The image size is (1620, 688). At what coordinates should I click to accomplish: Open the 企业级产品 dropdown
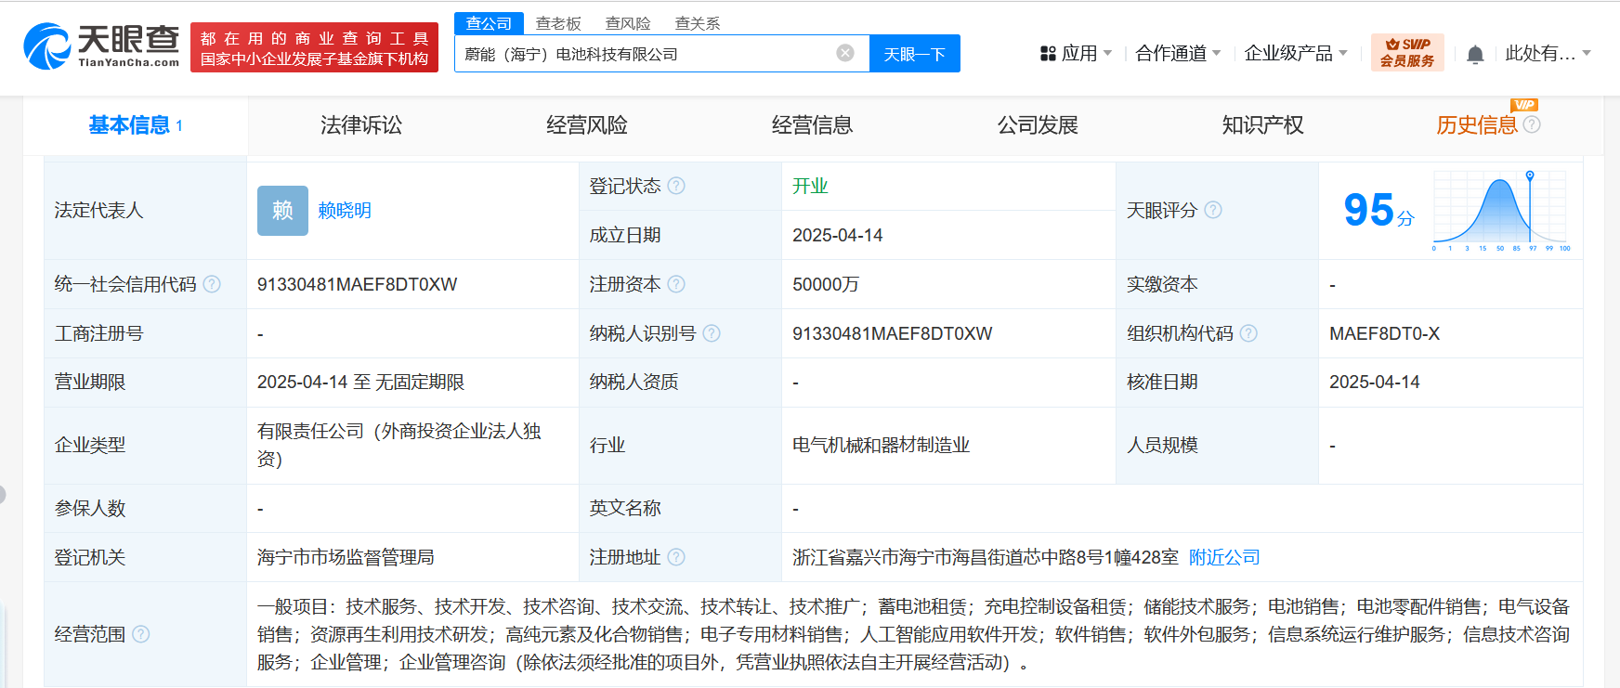pos(1295,54)
